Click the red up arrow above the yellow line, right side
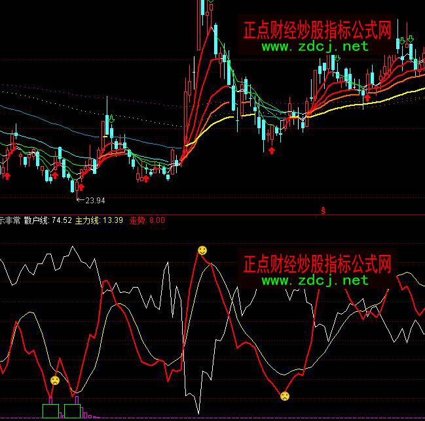Viewport: 425px width, 421px height. click(x=367, y=97)
